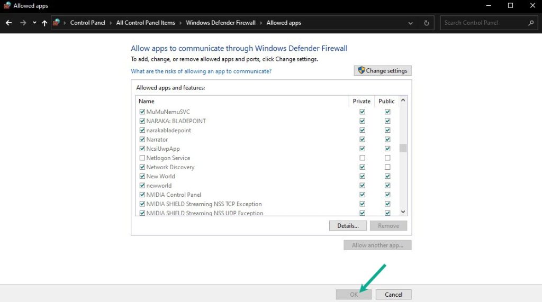Select NcsiUwpApp entry

pos(163,149)
